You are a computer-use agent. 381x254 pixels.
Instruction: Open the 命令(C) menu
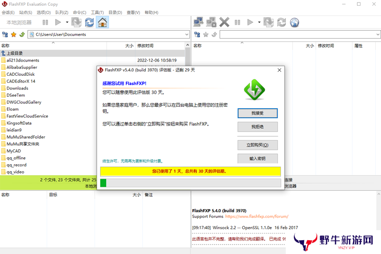(80, 12)
